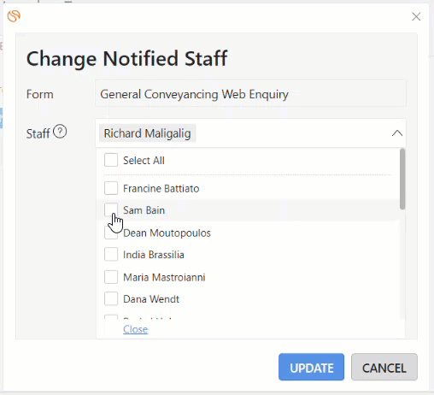Tick the Sam Bain checkbox
This screenshot has height=395, width=434.
coord(111,210)
